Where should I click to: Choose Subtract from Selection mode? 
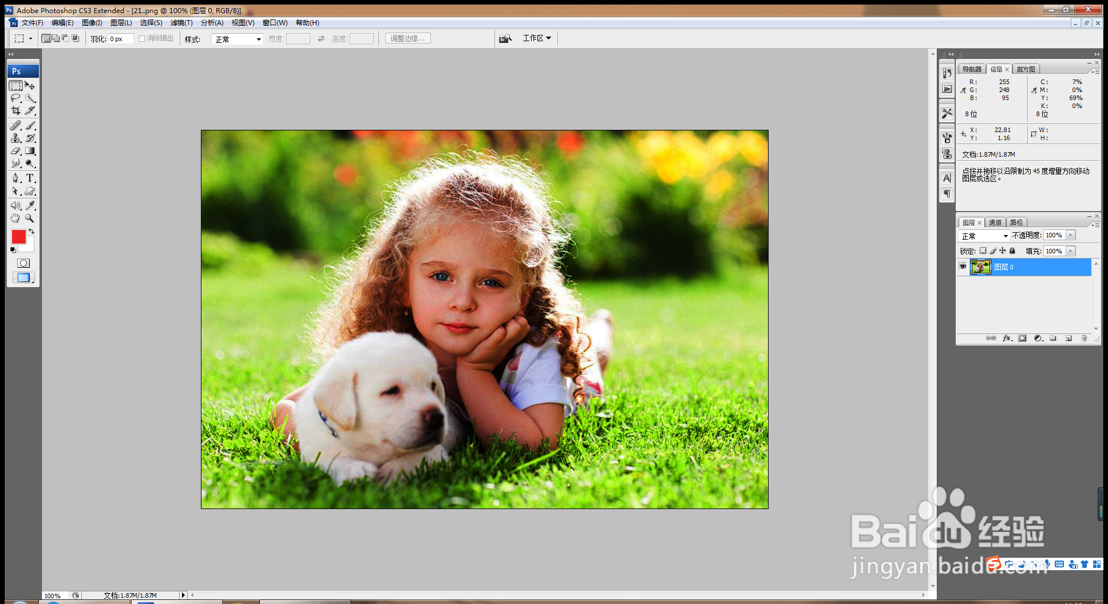click(66, 38)
